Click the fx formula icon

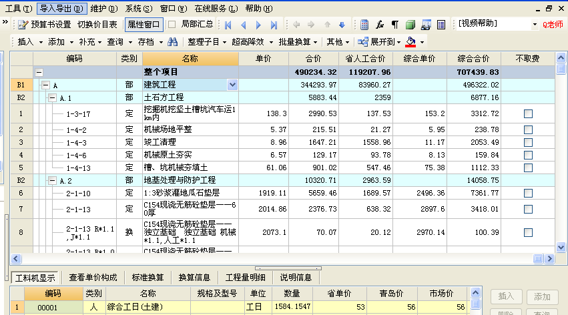[380, 25]
